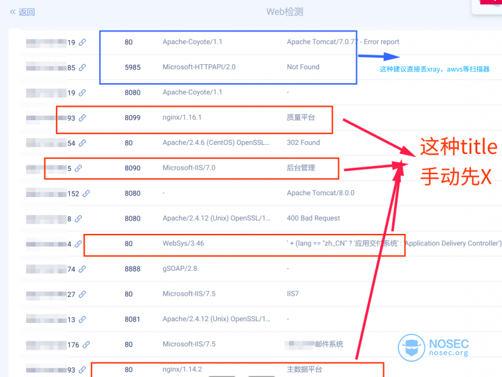Viewport: 502px width, 377px height.
Task: Click link icon beside IP ending 152
Action: coord(86,193)
